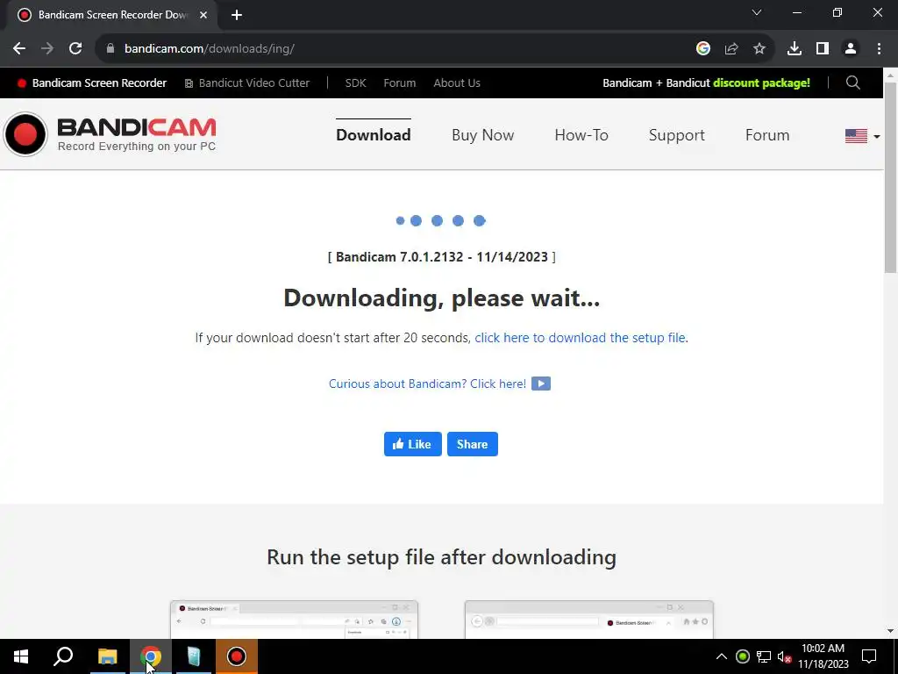Open the blue file taskbar app
The image size is (898, 674).
(x=194, y=656)
